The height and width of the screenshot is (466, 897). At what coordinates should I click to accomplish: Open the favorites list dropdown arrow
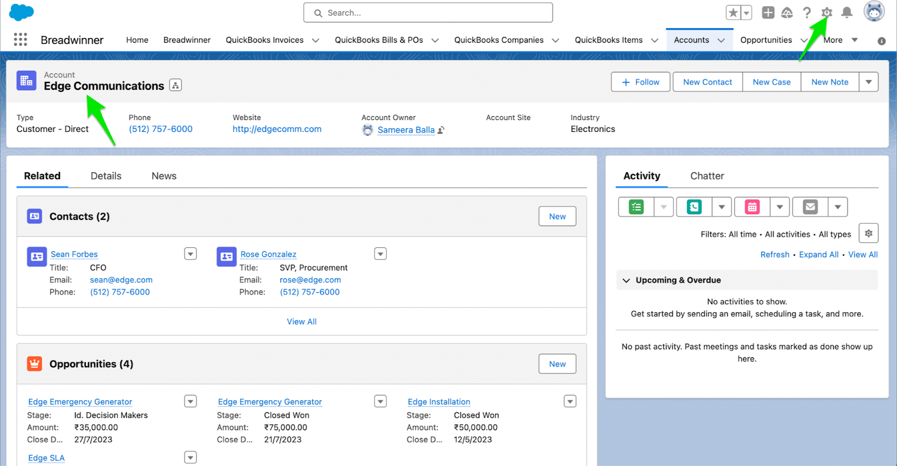click(746, 13)
